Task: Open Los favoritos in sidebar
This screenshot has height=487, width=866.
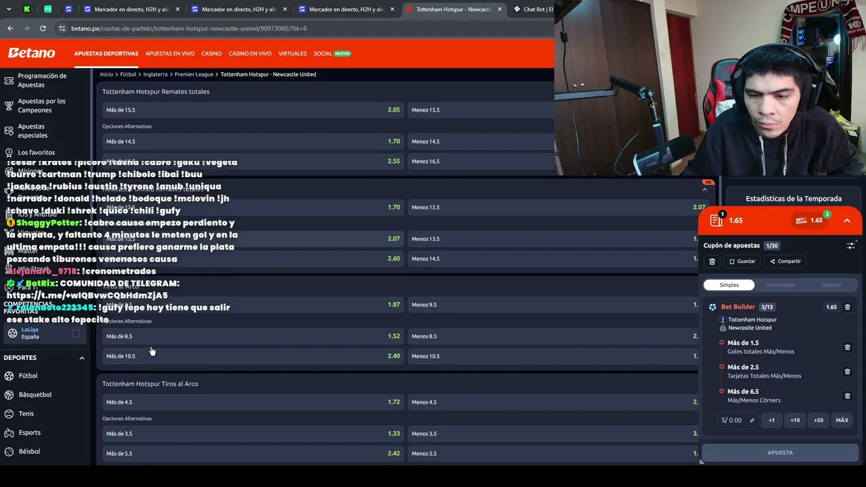Action: coord(36,152)
